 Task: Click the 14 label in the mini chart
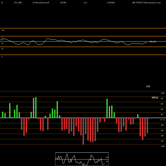tap(107, 161)
